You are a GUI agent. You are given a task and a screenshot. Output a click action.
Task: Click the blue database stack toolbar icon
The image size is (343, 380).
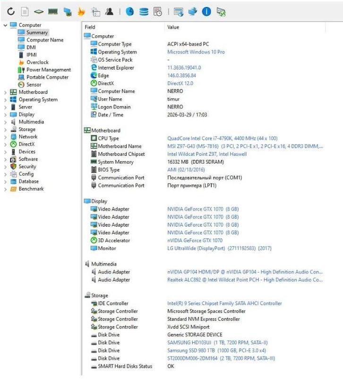[144, 12]
